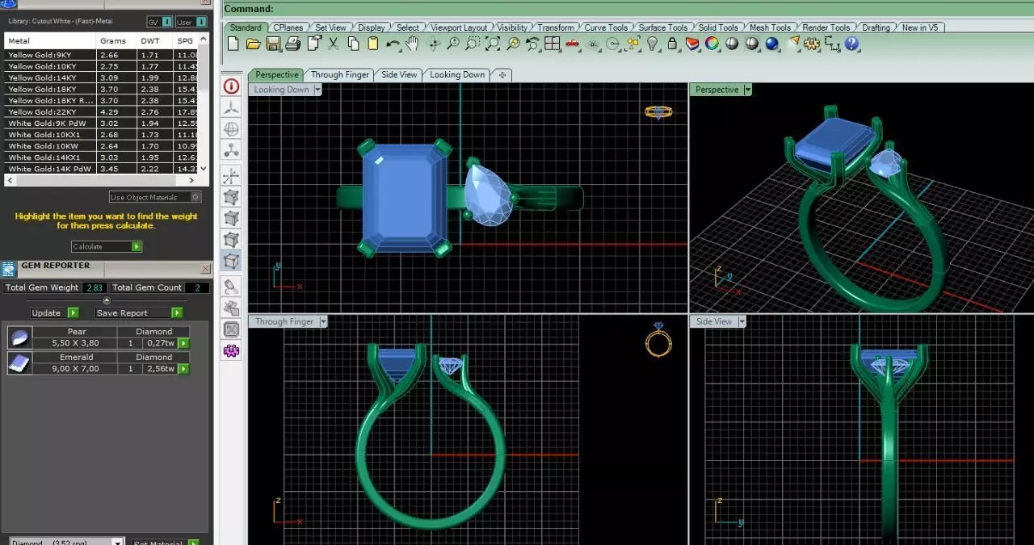
Task: Switch to the CPlanes toolbar tab
Action: 288,27
